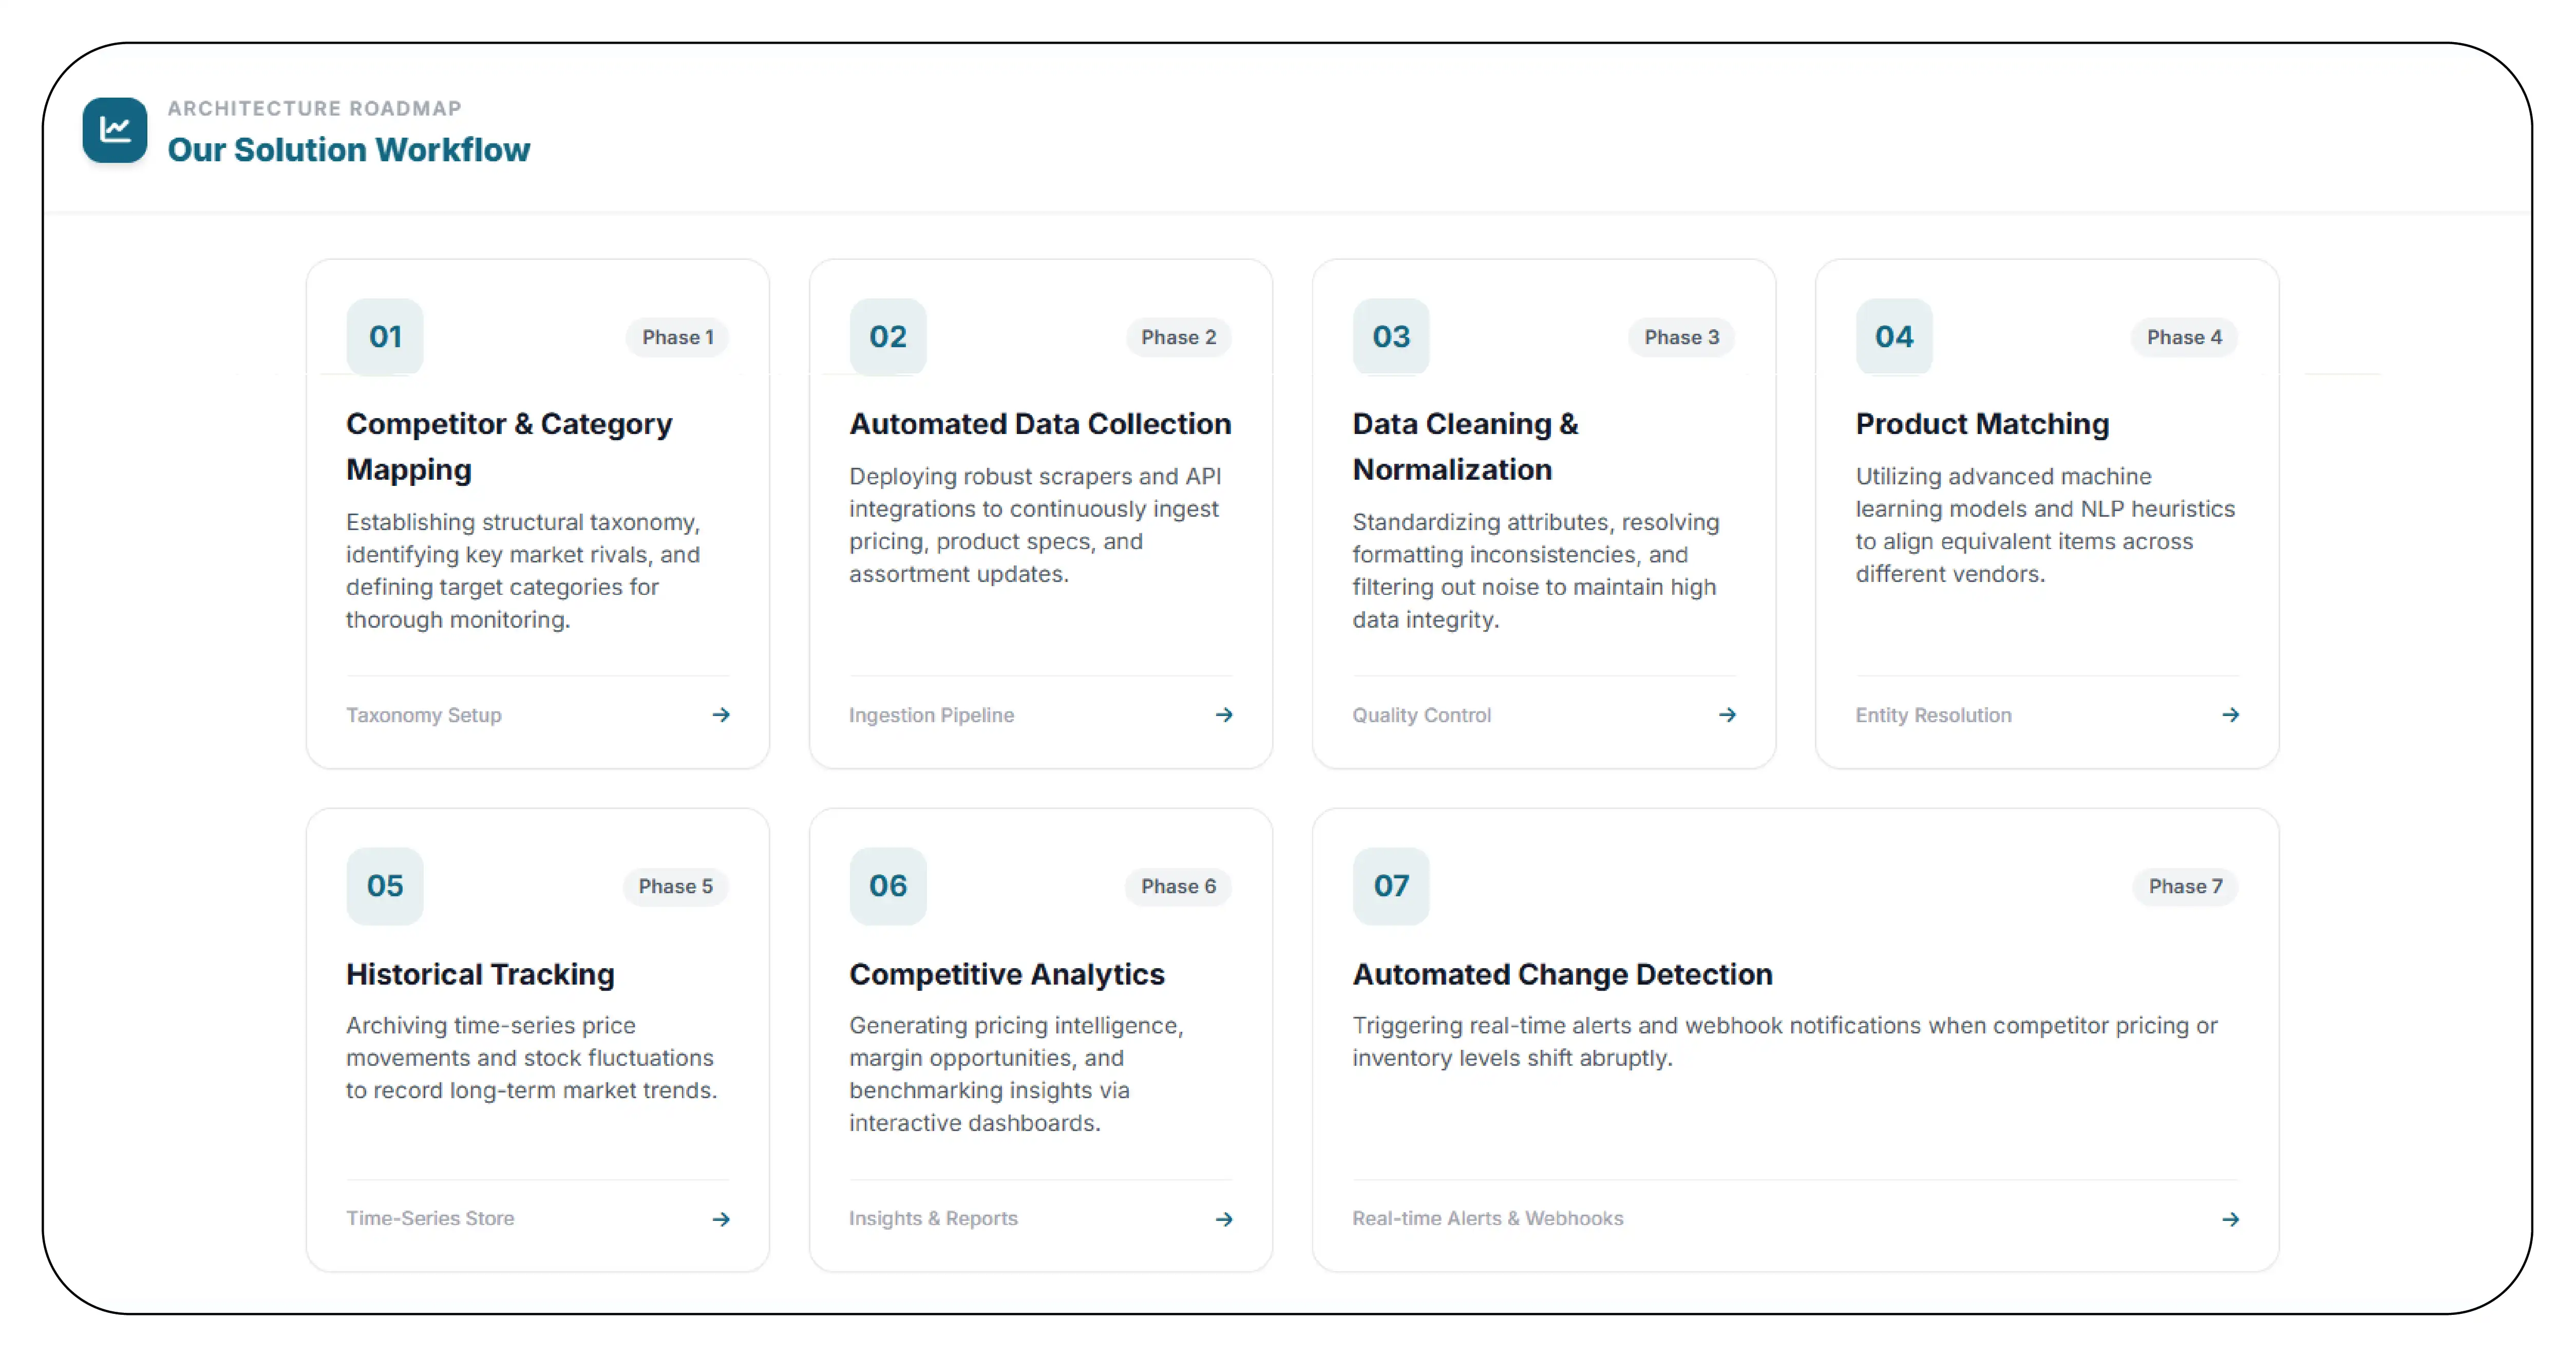Open the Taxonomy Setup link
This screenshot has width=2576, height=1357.
point(424,715)
